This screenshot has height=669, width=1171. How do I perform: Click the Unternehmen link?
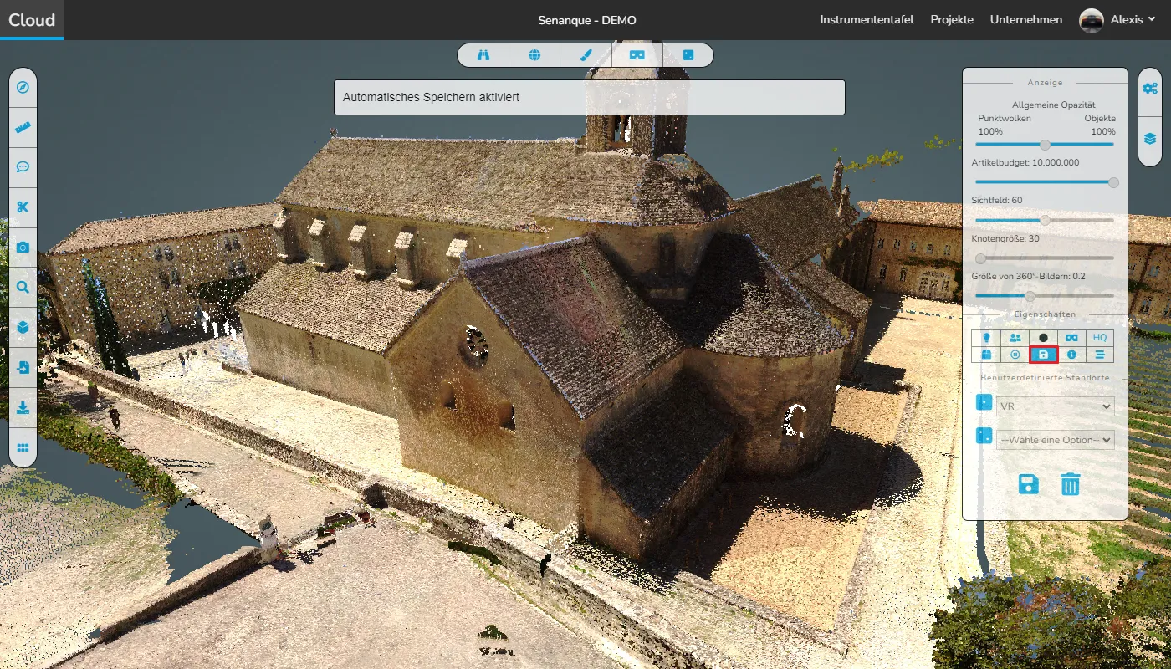[1026, 20]
